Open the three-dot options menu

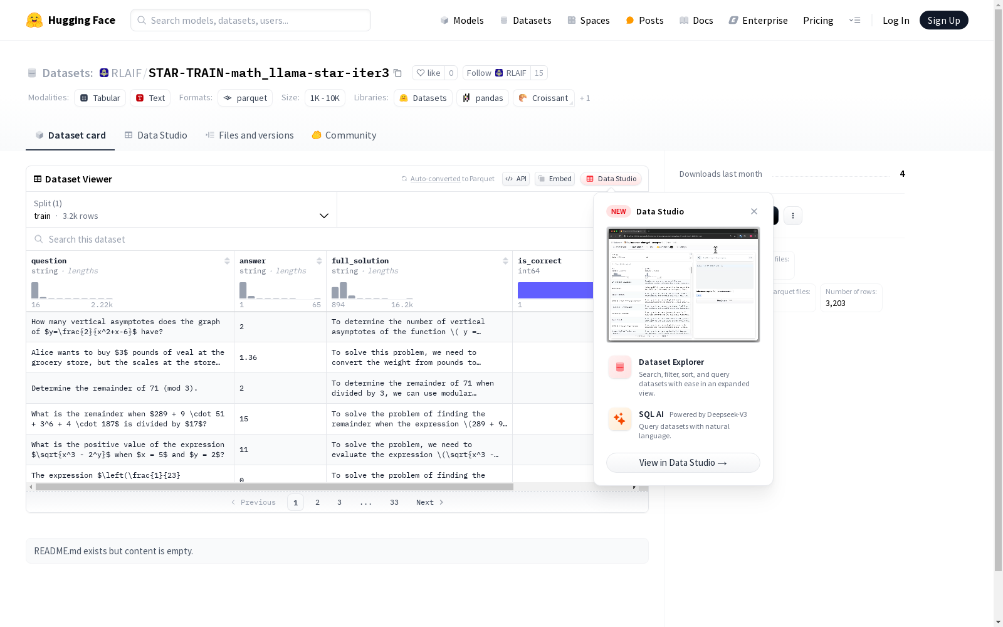[x=793, y=216]
